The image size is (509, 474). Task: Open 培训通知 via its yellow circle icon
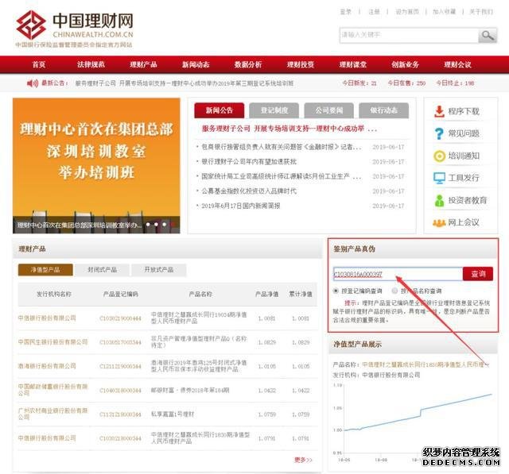point(439,156)
